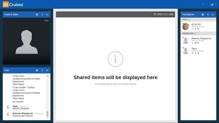The height and width of the screenshot is (123, 219).
Task: Click the PRESENTER section header
Action: pyautogui.click(x=198, y=33)
